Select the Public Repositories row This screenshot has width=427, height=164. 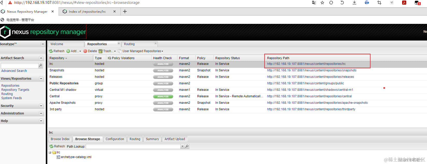237,83
